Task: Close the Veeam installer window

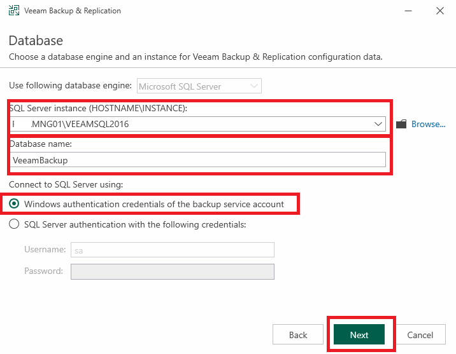Action: pyautogui.click(x=440, y=11)
